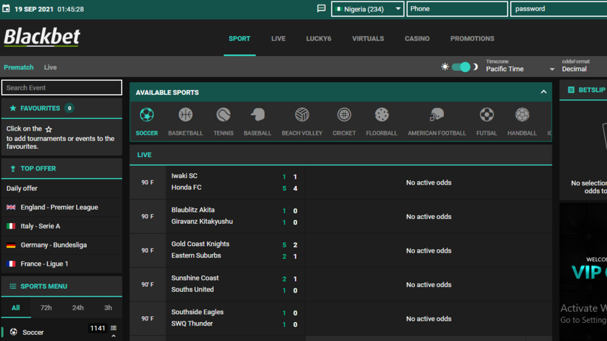Open the CASINO tab
Viewport: 607px width, 341px height.
click(417, 38)
